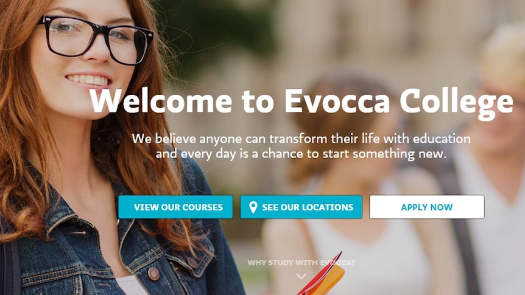
Task: Click the word Welcome in the headline
Action: [x=160, y=100]
